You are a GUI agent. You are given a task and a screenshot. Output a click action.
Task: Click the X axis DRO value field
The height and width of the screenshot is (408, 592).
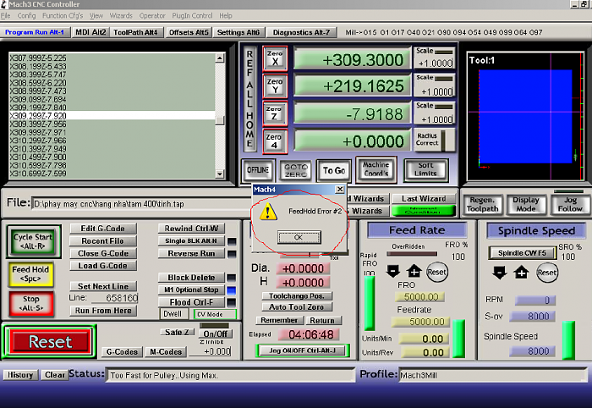pos(353,60)
